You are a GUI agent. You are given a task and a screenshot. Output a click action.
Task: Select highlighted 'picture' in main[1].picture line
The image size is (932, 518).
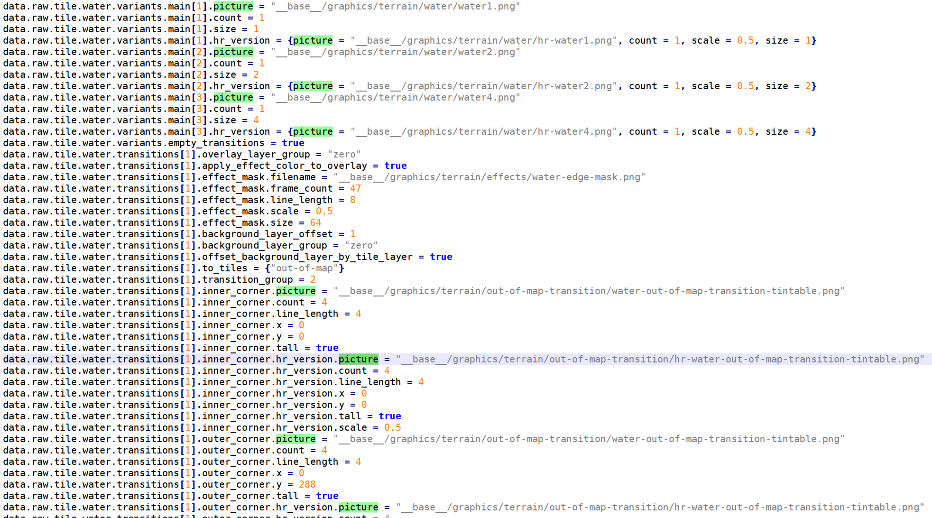[x=233, y=6]
